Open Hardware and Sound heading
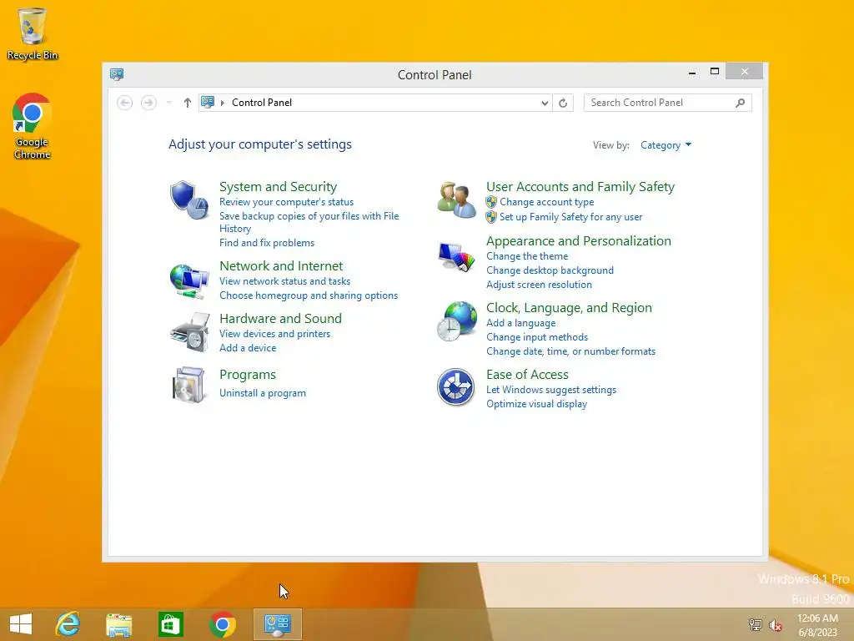 point(280,318)
